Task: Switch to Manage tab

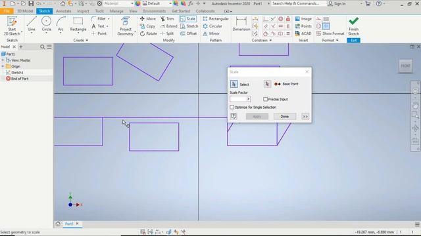Action: coord(116,11)
